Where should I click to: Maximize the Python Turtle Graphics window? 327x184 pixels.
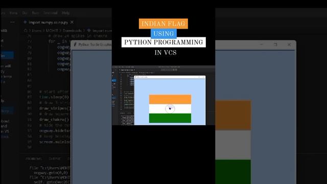tap(275, 44)
